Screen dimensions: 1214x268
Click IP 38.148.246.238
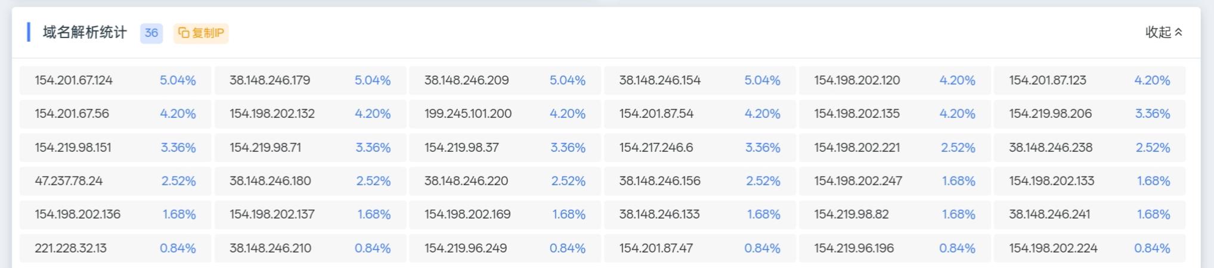(1051, 148)
